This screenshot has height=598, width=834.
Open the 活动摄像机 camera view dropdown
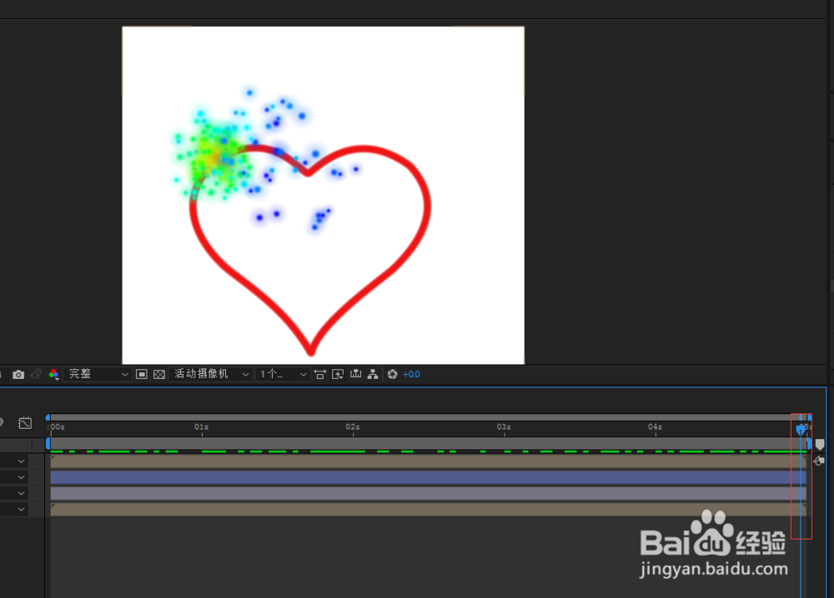(x=211, y=375)
